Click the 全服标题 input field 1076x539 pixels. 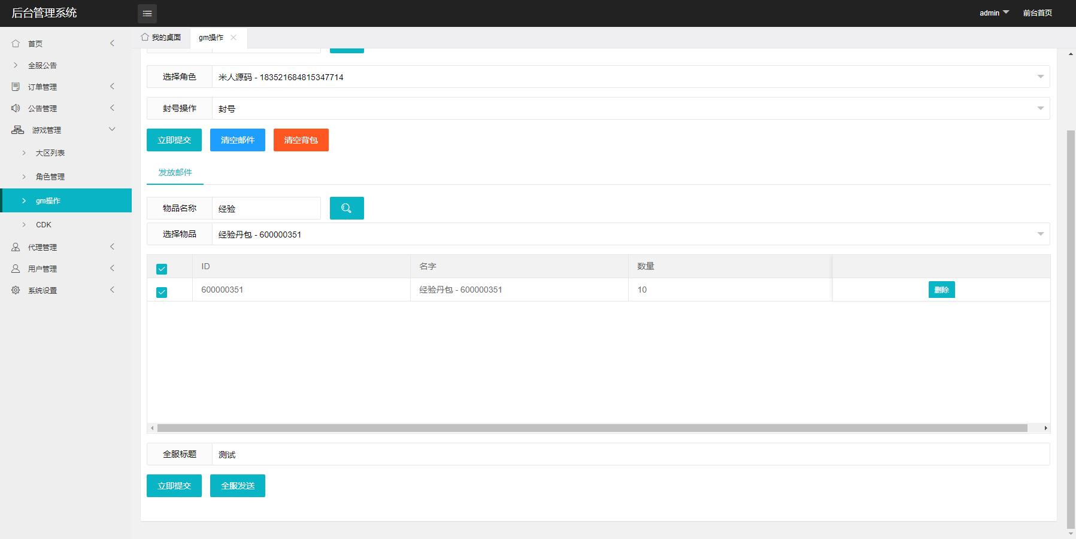pyautogui.click(x=630, y=454)
